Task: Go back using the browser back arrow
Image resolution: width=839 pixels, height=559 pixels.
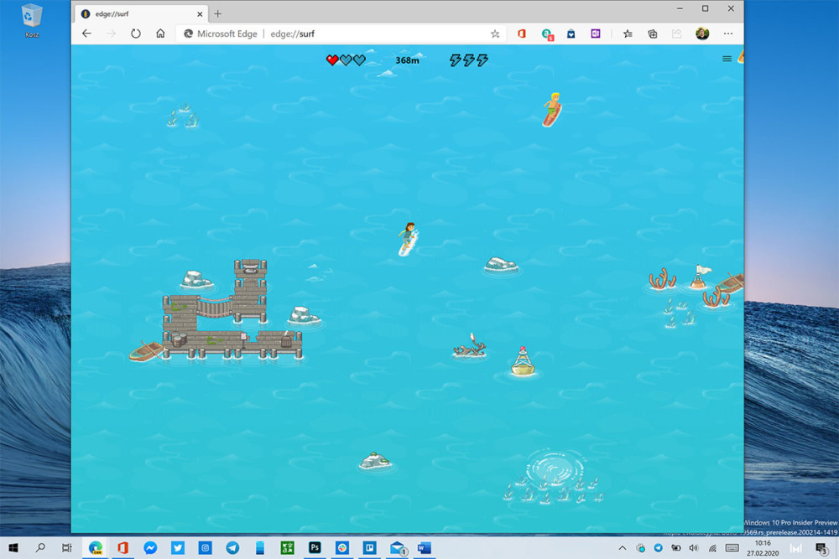Action: point(86,34)
